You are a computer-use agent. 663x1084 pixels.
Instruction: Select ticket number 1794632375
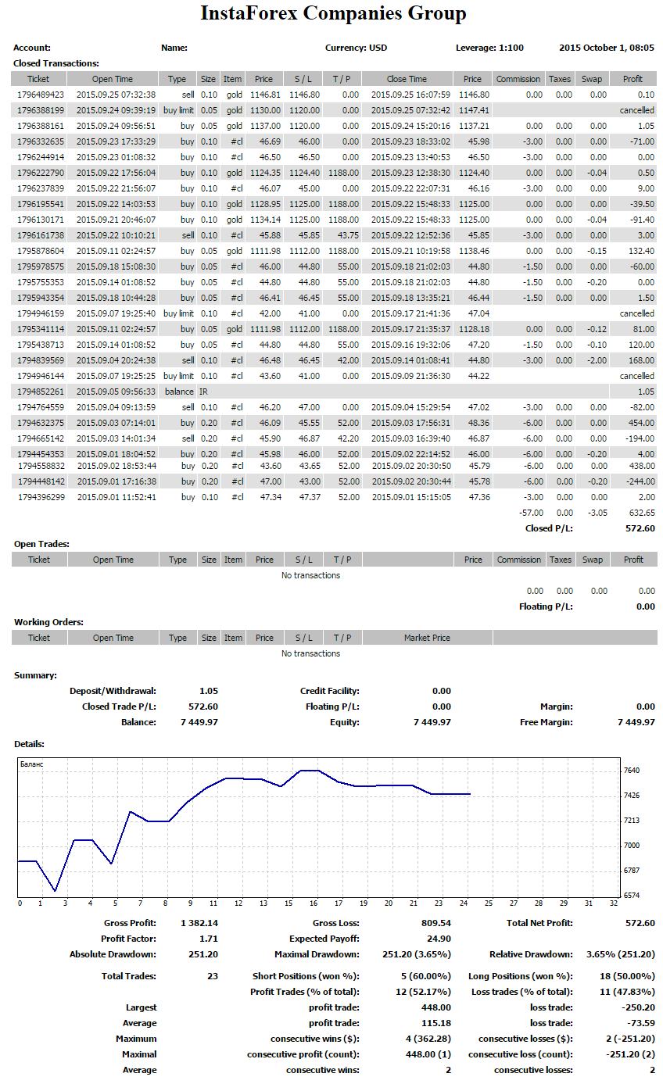point(41,423)
